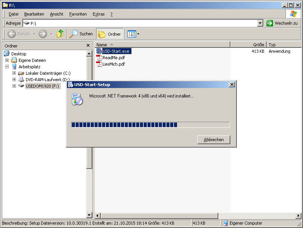Click the Zurück back arrow icon

[x=12, y=34]
